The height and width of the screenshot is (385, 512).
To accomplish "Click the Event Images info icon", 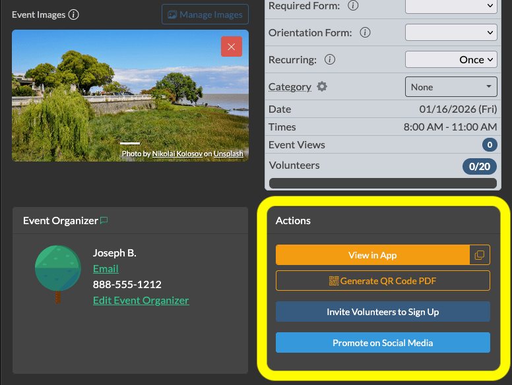I will 74,14.
